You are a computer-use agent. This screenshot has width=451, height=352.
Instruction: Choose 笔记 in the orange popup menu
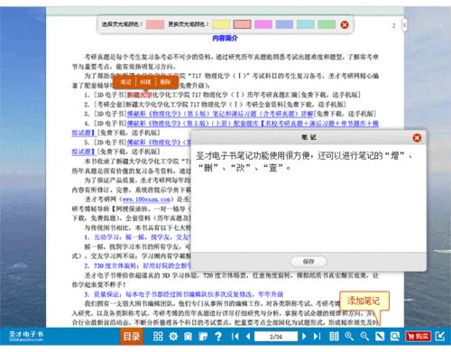[x=125, y=82]
